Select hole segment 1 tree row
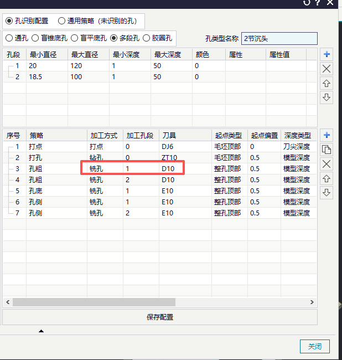This screenshot has width=342, height=360. tap(160, 66)
